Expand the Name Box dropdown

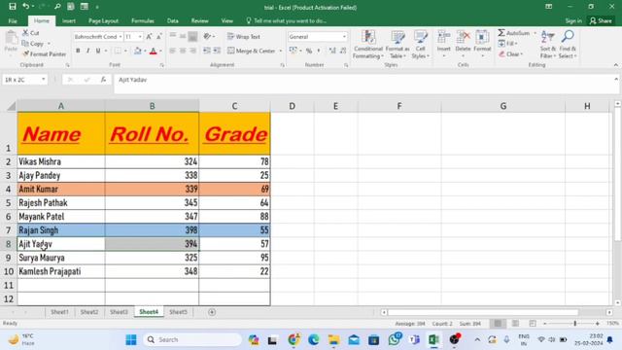(x=43, y=80)
